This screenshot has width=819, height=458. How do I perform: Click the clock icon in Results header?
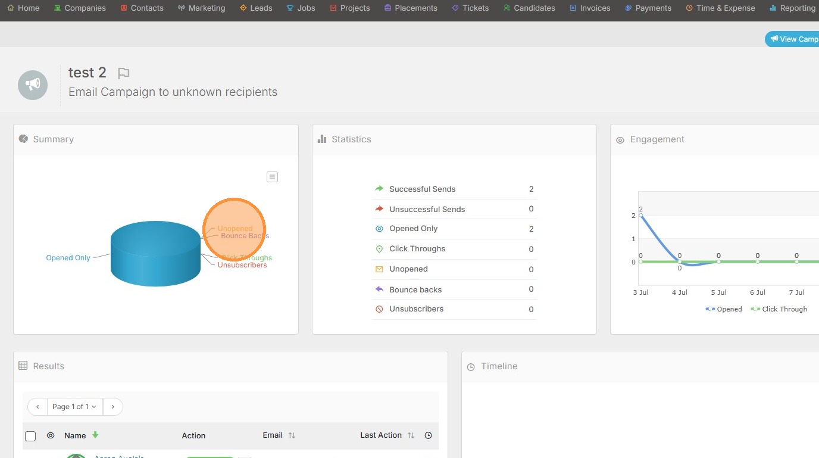[428, 435]
